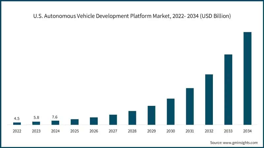Click the 2034 axis label
Viewport: 264px width, 148px height.
tap(247, 131)
